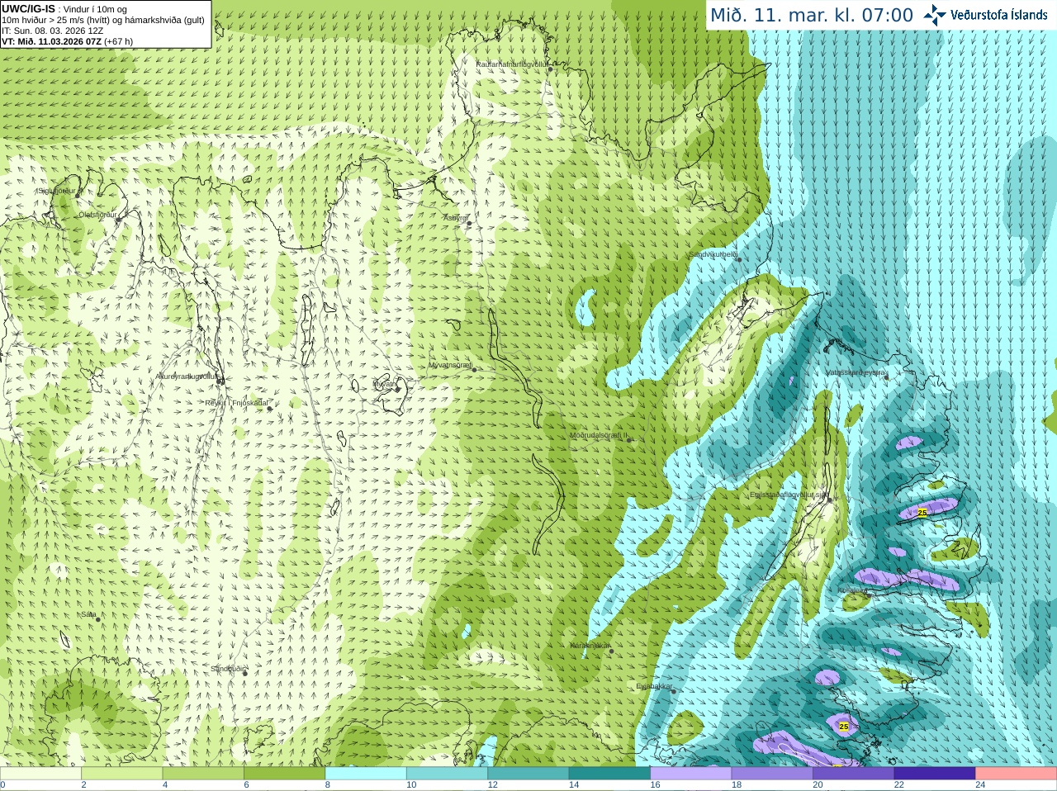Pick the 12–14 m/s teal legend swatch
Screen dimensions: 1057x791
coord(528,774)
